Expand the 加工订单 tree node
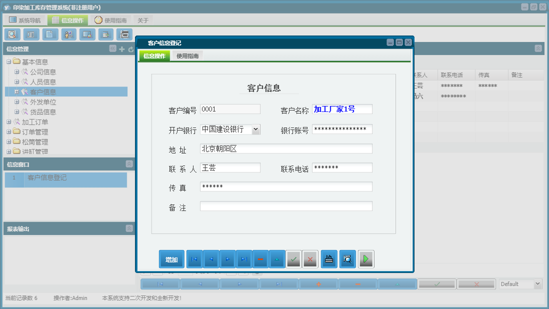 [x=8, y=121]
